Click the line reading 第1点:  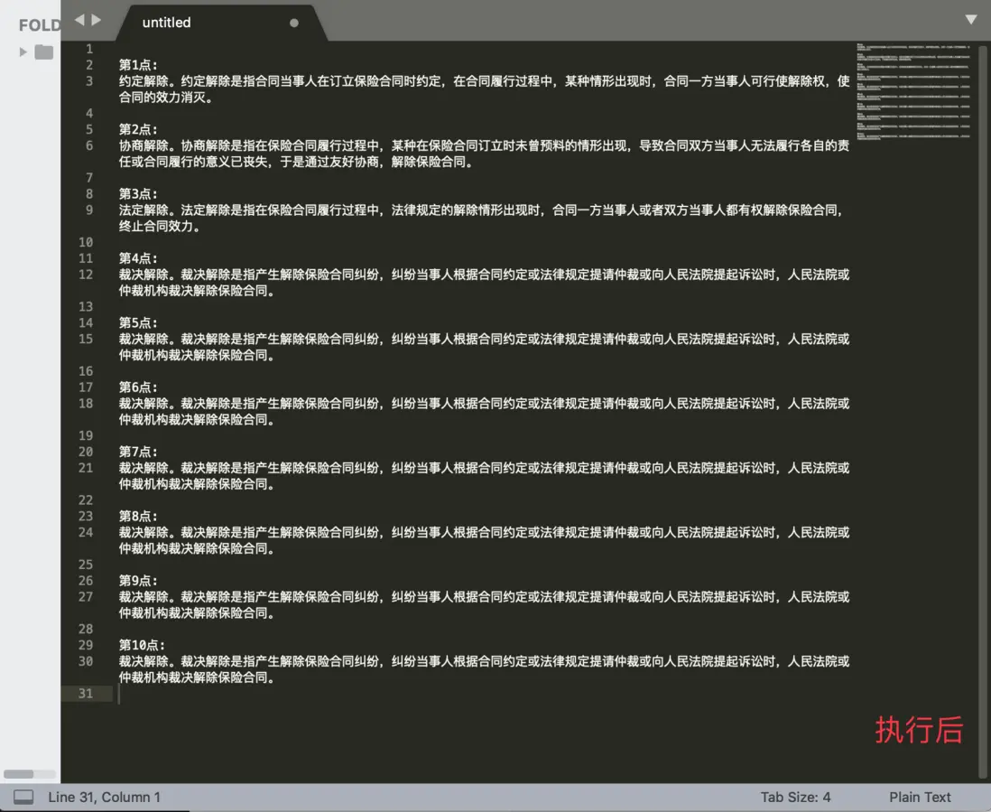click(x=138, y=64)
